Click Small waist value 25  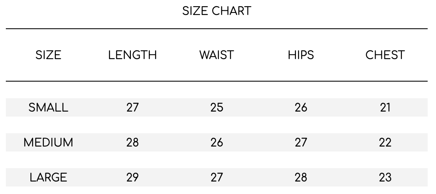point(217,107)
